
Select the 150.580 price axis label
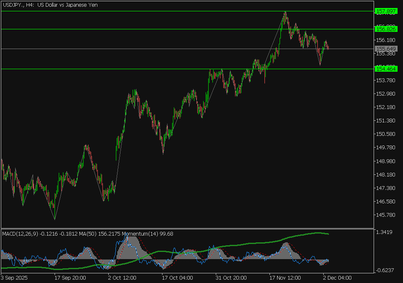pyautogui.click(x=385, y=134)
